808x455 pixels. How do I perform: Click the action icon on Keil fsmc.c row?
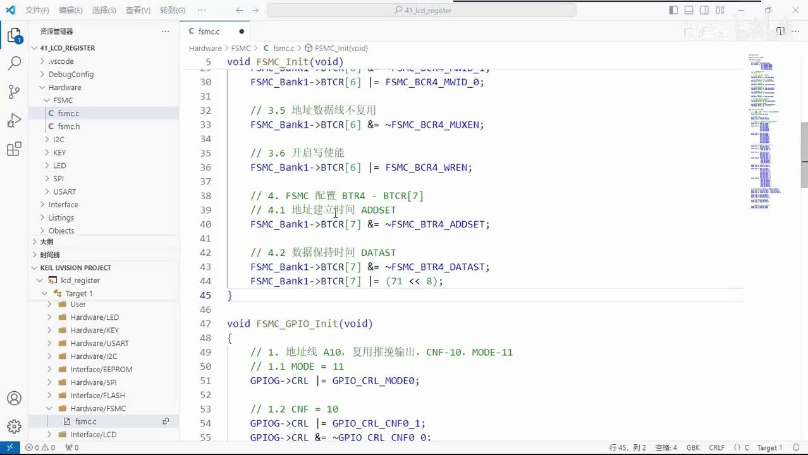166,422
